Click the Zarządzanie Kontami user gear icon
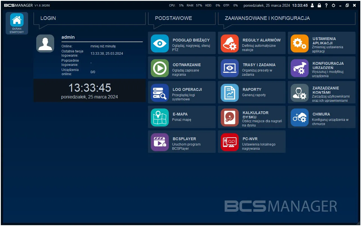The height and width of the screenshot is (226, 362). pyautogui.click(x=300, y=93)
